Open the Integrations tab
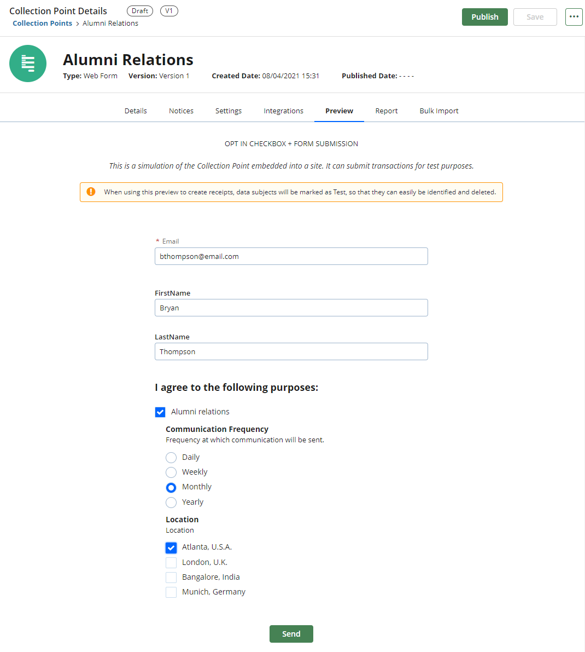 (284, 111)
